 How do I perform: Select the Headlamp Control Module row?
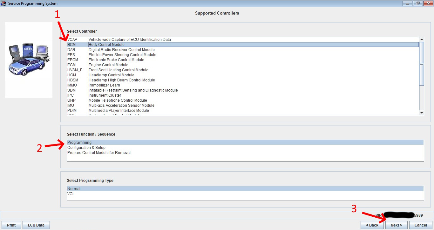(x=243, y=75)
